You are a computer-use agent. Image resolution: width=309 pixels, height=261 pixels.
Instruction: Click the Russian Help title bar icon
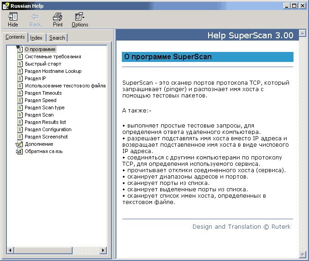5,5
